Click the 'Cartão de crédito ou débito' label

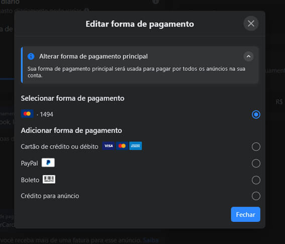click(x=59, y=147)
